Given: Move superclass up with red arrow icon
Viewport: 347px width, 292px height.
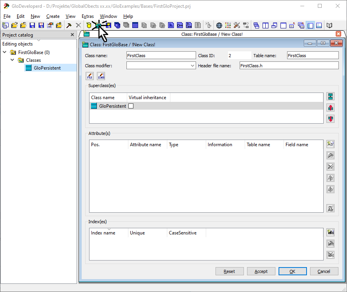Looking at the screenshot, I should [x=330, y=108].
